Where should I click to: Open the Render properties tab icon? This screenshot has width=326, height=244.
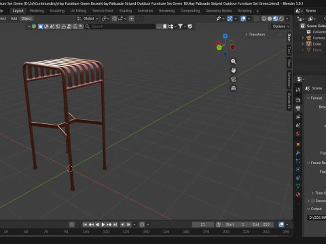(x=298, y=100)
